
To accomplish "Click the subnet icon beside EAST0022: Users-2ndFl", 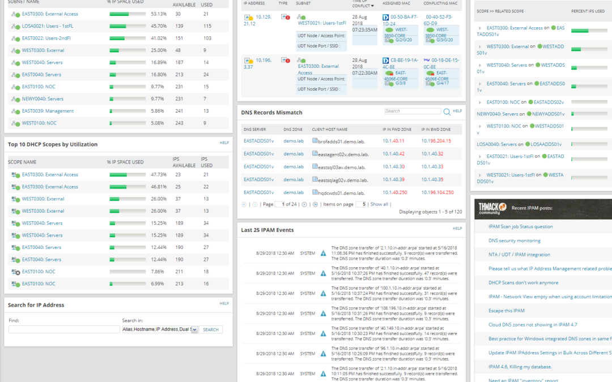I will pos(16,38).
